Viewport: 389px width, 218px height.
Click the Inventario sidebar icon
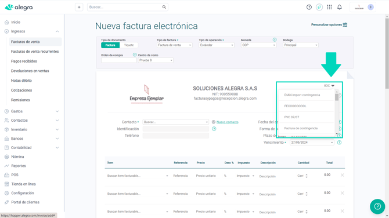click(7, 129)
